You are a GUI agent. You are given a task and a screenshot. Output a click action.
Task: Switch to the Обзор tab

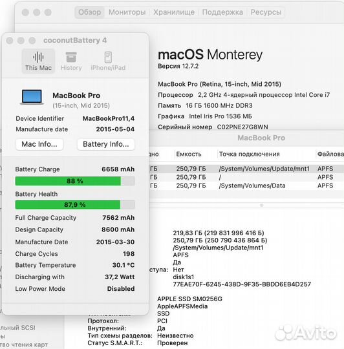tap(89, 12)
